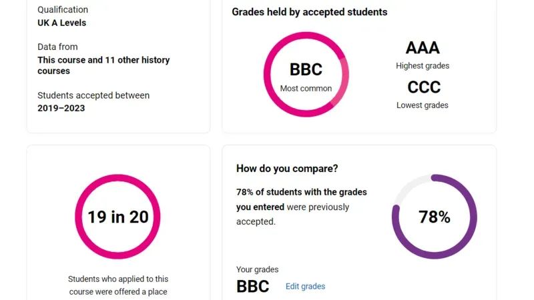534x300 pixels.
Task: Click the 'Most common' label inside chart
Action: coord(306,89)
